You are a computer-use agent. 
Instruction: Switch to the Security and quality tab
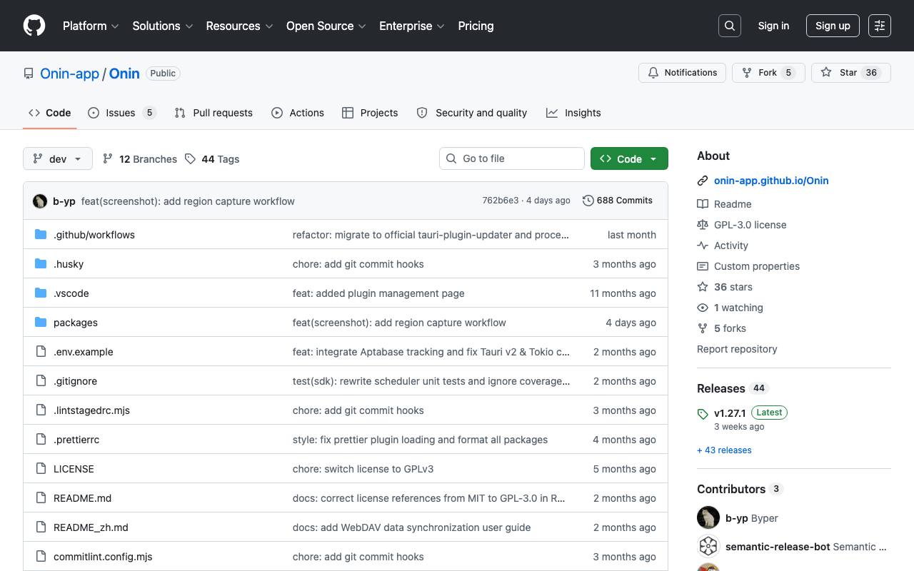(x=472, y=113)
